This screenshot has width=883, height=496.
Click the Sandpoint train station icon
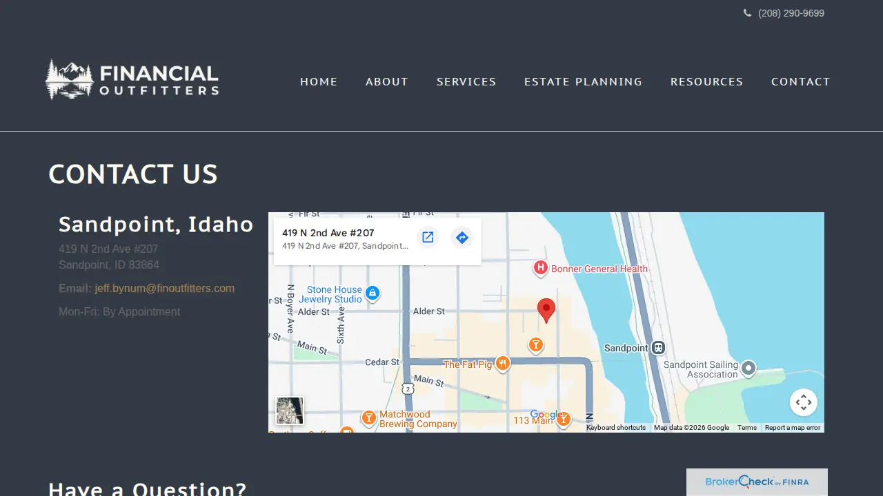click(659, 348)
